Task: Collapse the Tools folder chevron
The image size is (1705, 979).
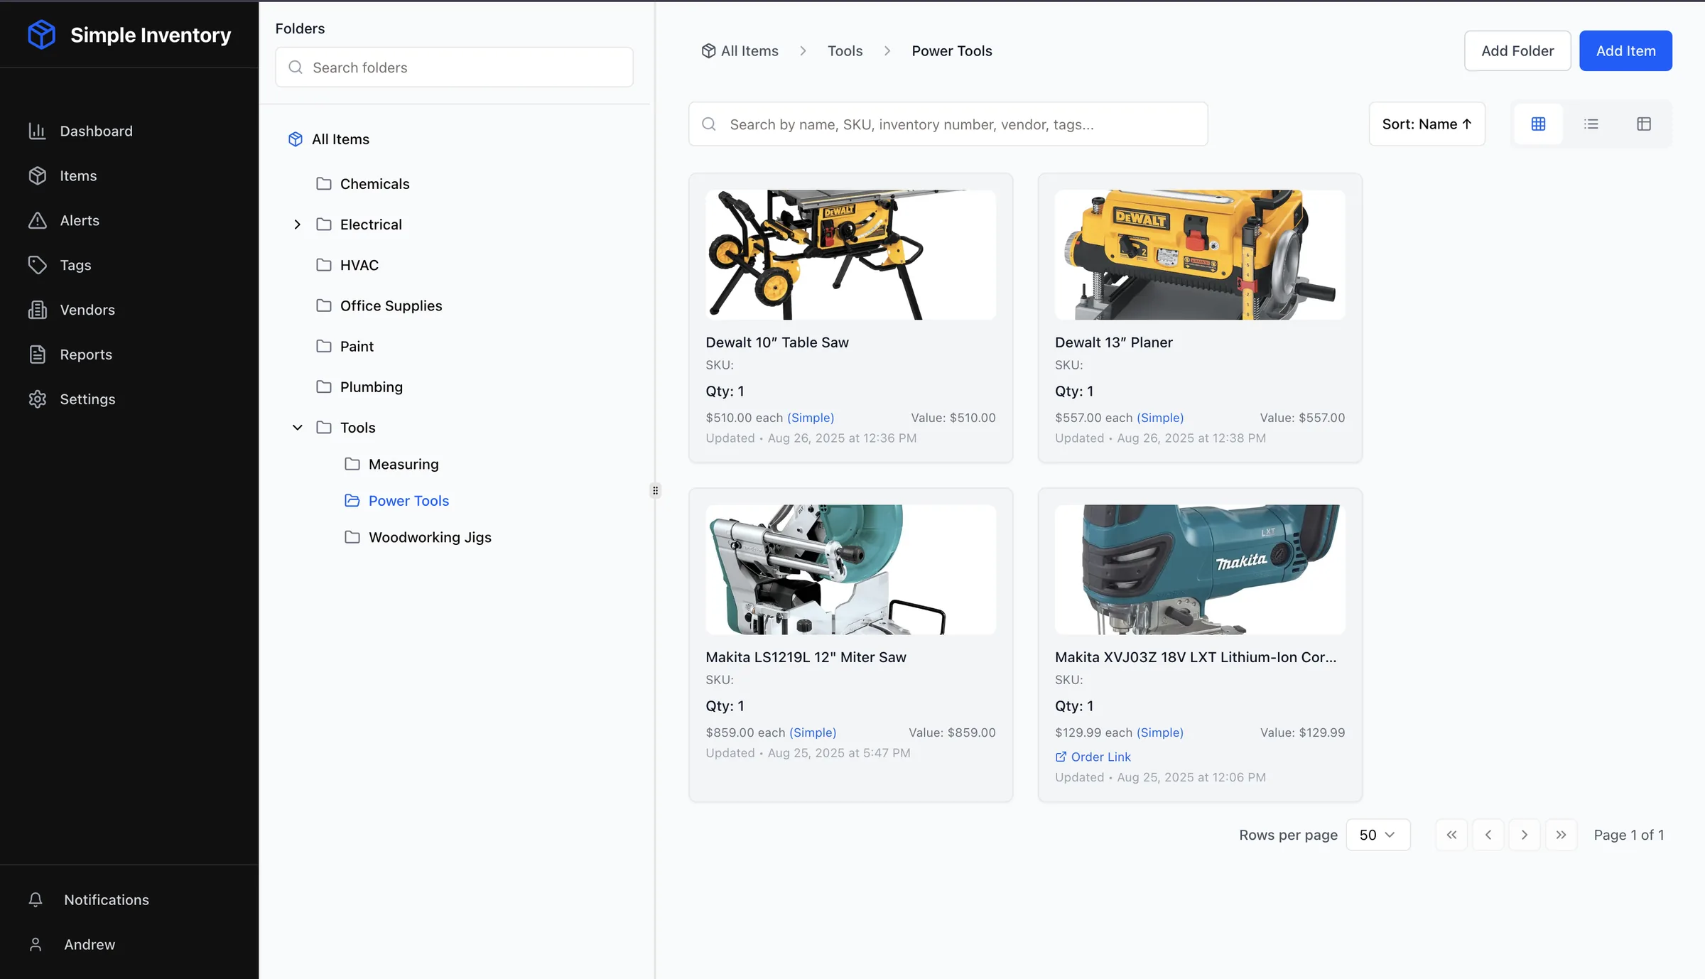Action: pyautogui.click(x=298, y=428)
